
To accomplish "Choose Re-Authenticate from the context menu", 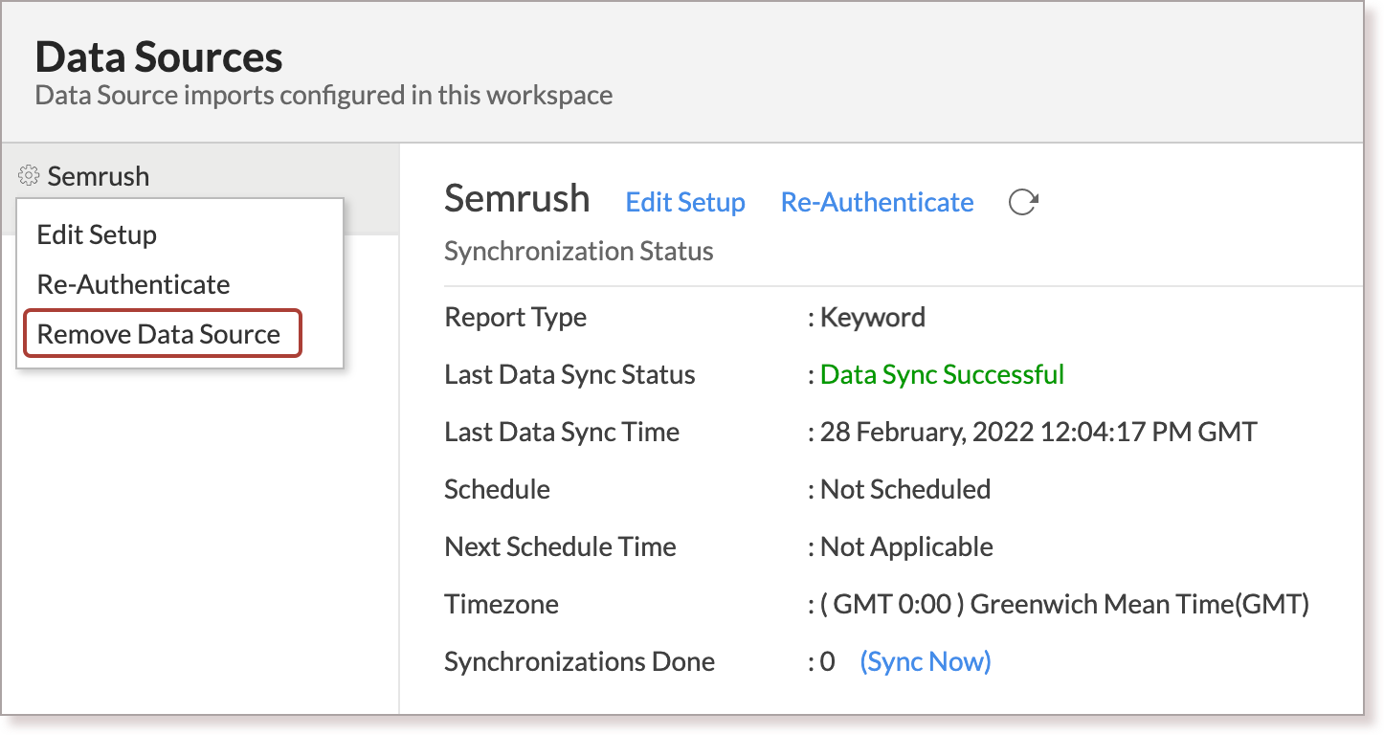I will pos(133,284).
